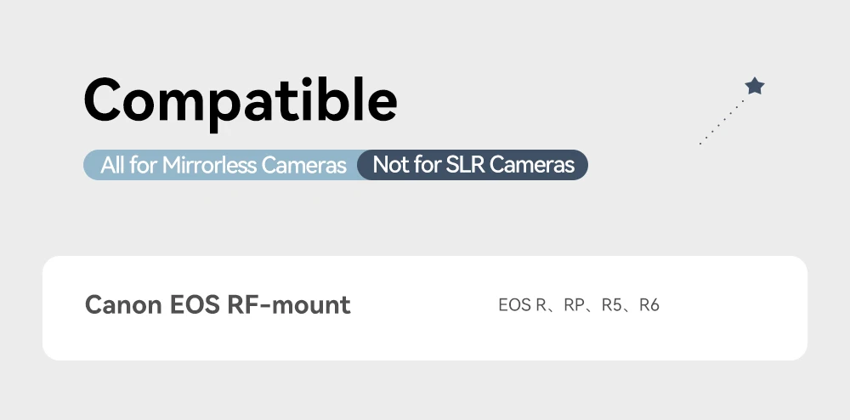850x420 pixels.
Task: Click the "R5" model name
Action: (612, 304)
